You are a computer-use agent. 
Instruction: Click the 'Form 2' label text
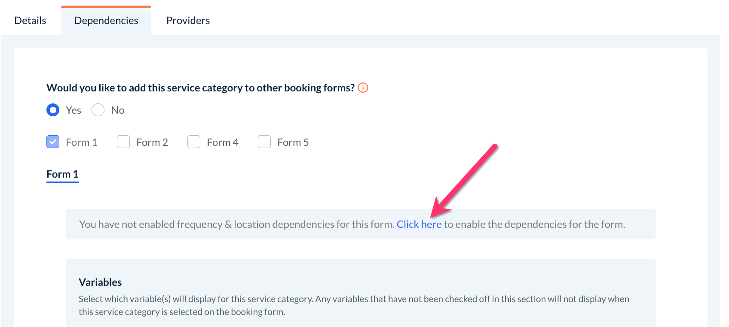pos(152,142)
